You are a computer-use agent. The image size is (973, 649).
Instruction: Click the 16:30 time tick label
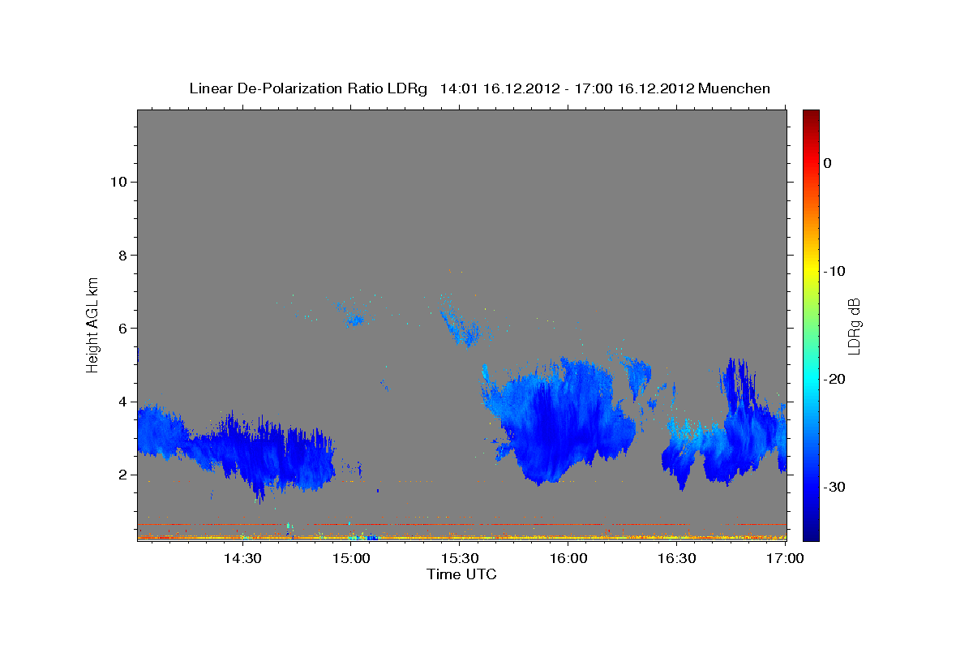coord(677,559)
